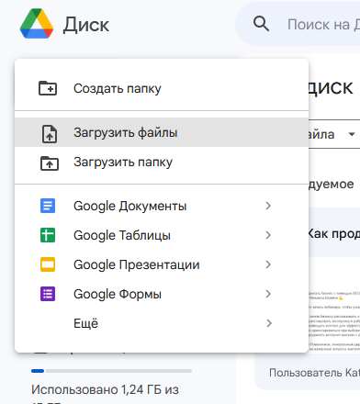The width and height of the screenshot is (360, 404).
Task: Open Google Презентации menu item
Action: 162,264
